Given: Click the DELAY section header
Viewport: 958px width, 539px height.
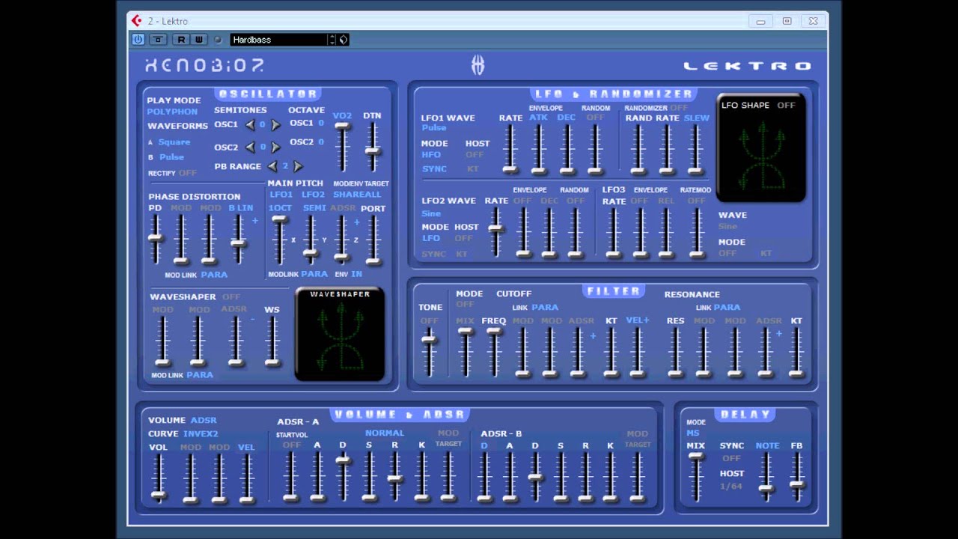Looking at the screenshot, I should [745, 414].
